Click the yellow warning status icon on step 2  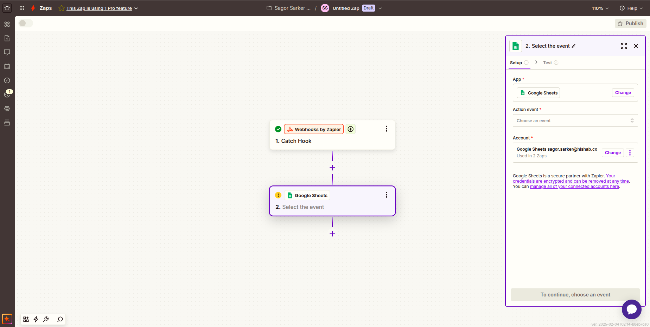pyautogui.click(x=278, y=195)
